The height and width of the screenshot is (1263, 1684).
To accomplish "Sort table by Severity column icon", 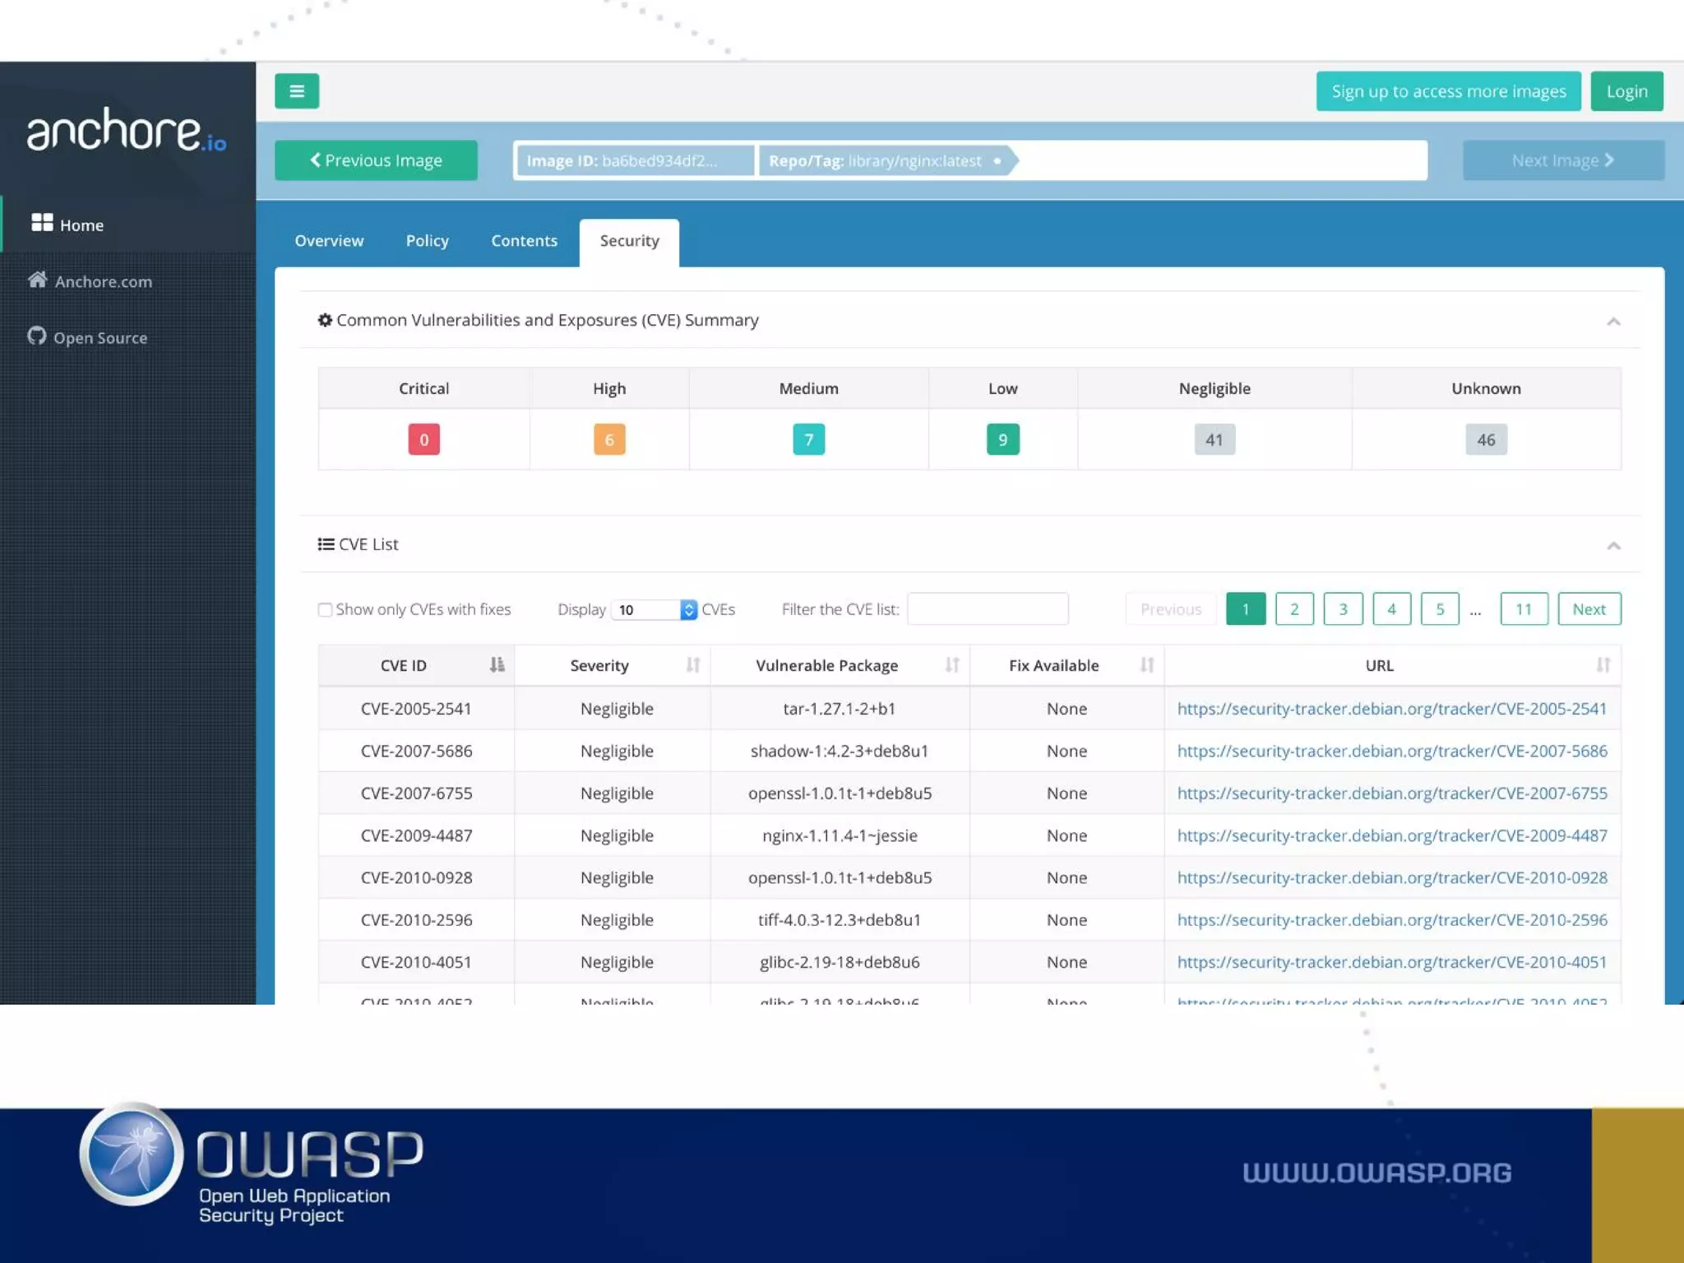I will [692, 665].
